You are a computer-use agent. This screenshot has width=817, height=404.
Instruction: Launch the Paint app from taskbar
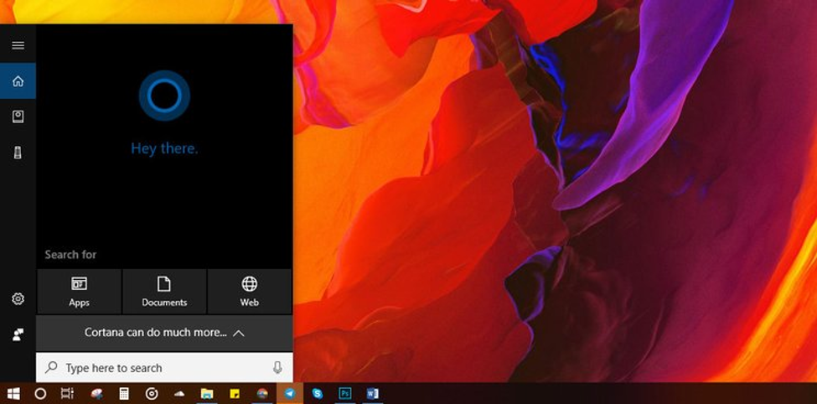tap(96, 394)
